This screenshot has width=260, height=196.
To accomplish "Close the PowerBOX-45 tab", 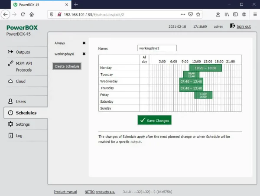I will (67, 5).
